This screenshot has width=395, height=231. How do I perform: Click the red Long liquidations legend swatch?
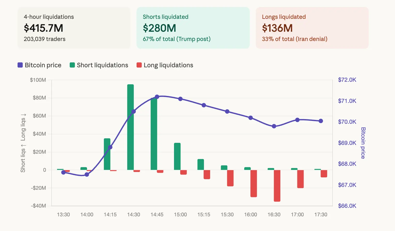click(139, 65)
